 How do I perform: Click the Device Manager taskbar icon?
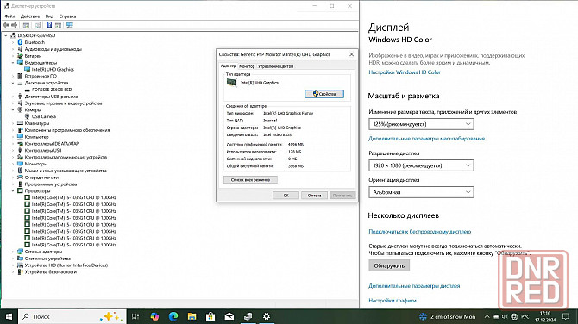point(248,316)
